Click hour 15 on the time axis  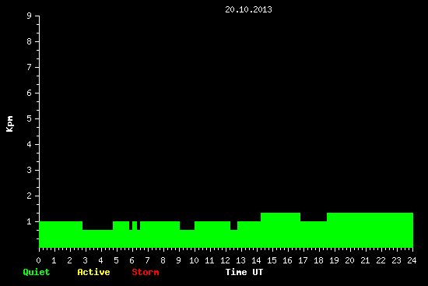point(272,260)
